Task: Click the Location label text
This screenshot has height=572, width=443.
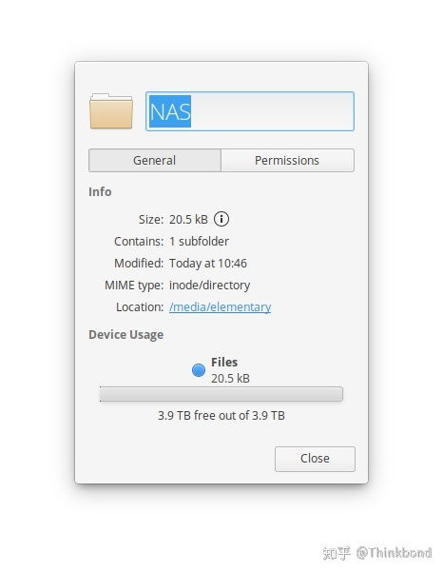Action: pyautogui.click(x=140, y=307)
